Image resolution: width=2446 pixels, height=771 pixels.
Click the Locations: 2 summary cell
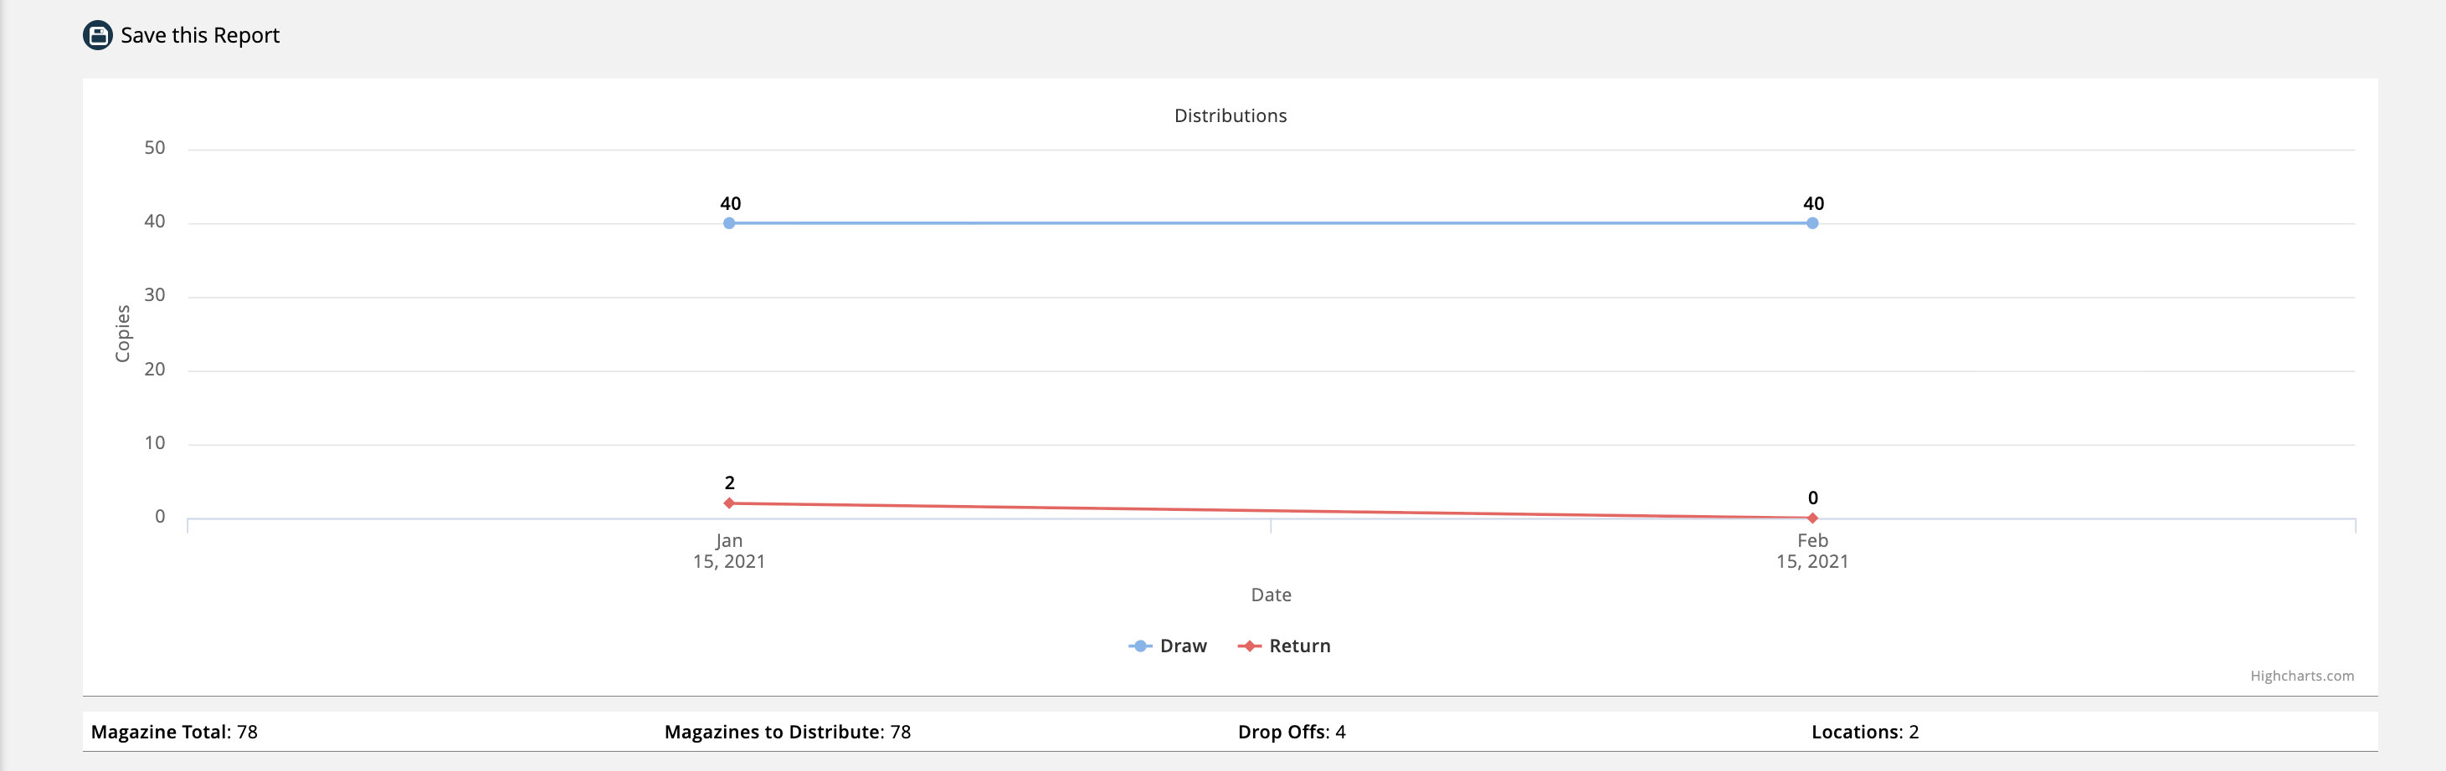point(1864,733)
